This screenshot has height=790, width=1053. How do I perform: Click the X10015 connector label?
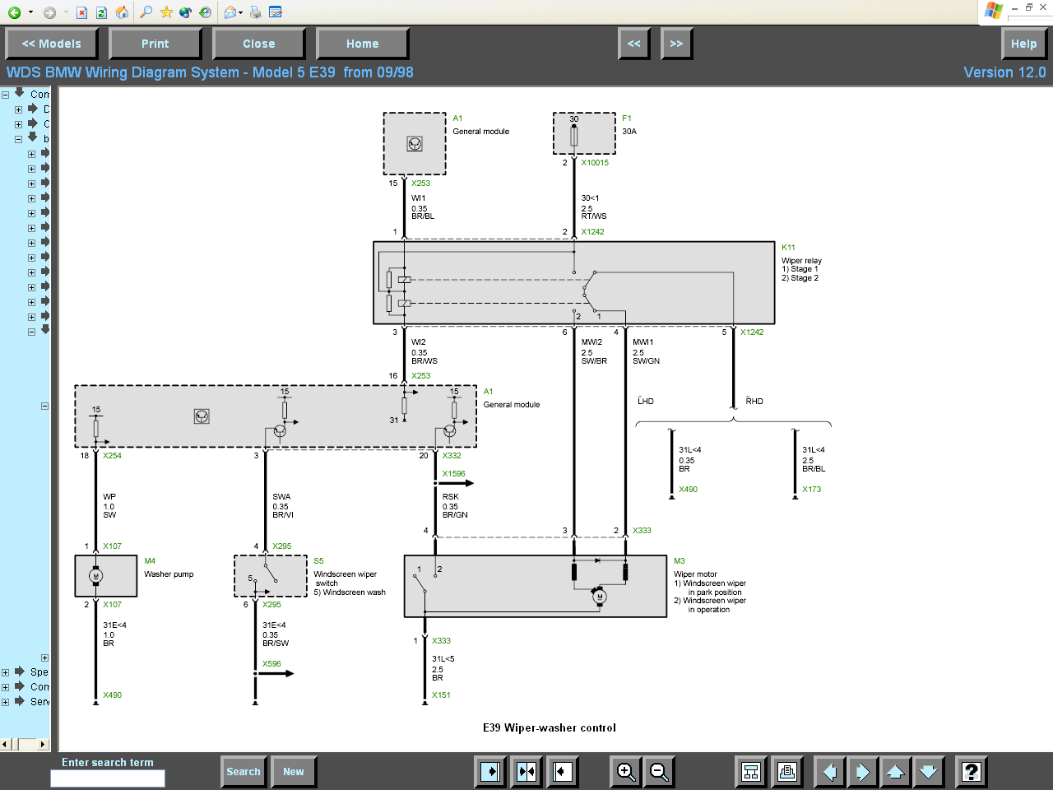tap(595, 163)
